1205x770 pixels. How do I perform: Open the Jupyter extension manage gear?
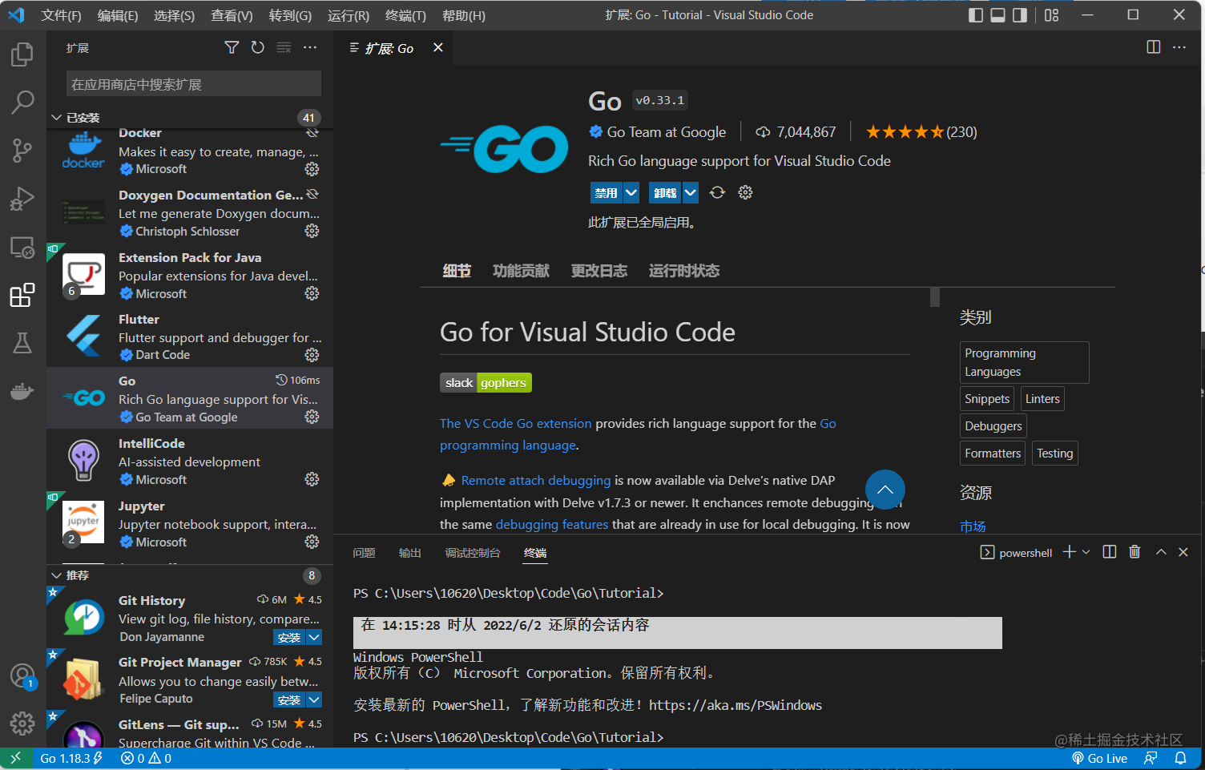pyautogui.click(x=312, y=542)
